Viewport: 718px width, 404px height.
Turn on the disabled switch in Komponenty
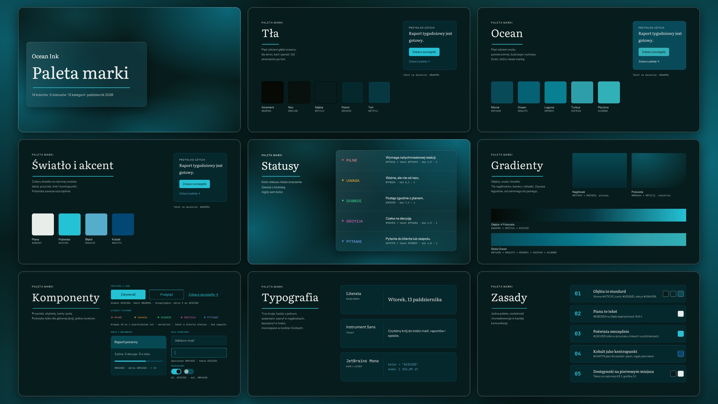click(188, 371)
